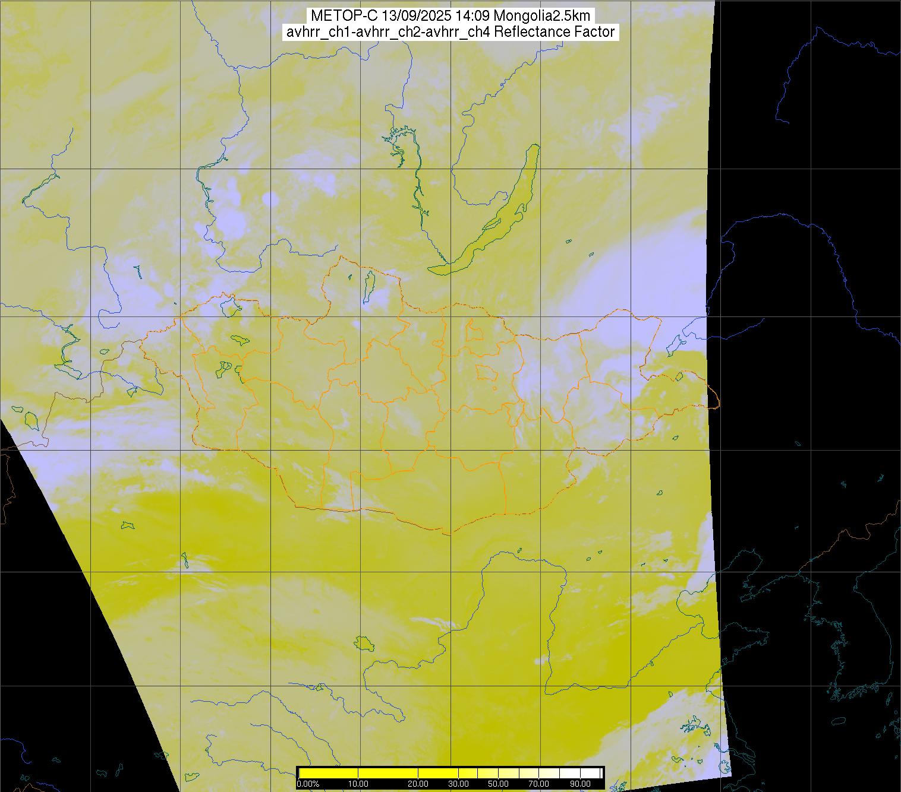Click the reflectance legend's yellow-to-white gradient strip
Image resolution: width=901 pixels, height=792 pixels.
pos(450,773)
